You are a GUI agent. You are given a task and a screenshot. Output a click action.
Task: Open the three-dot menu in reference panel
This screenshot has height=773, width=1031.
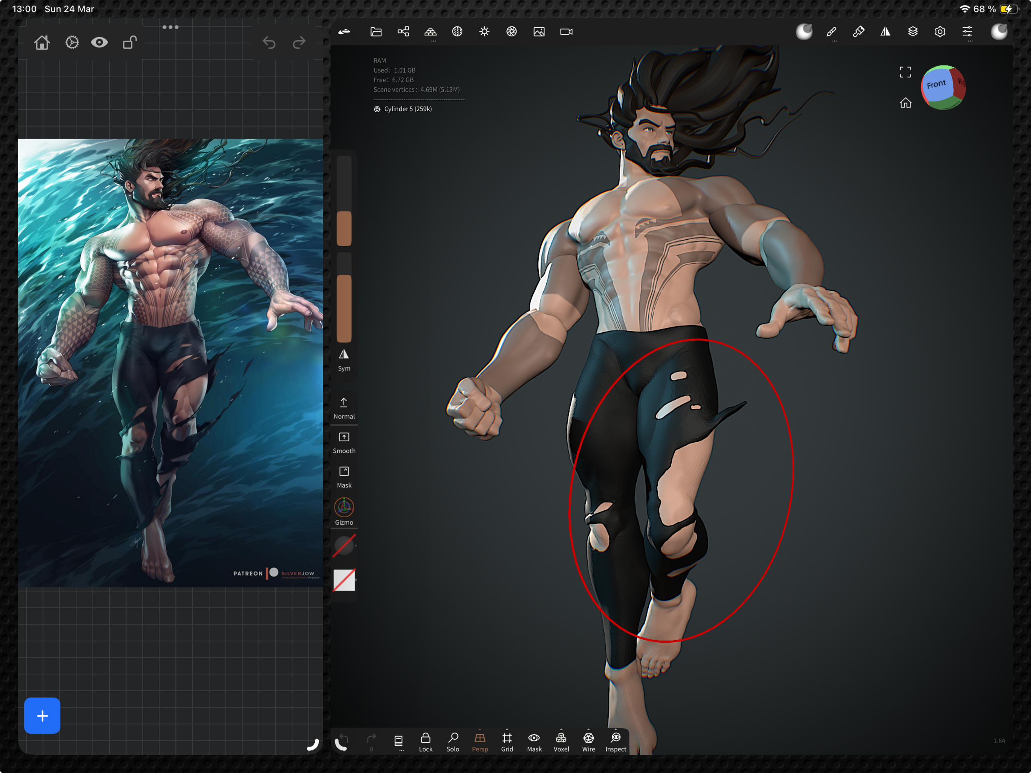(171, 27)
